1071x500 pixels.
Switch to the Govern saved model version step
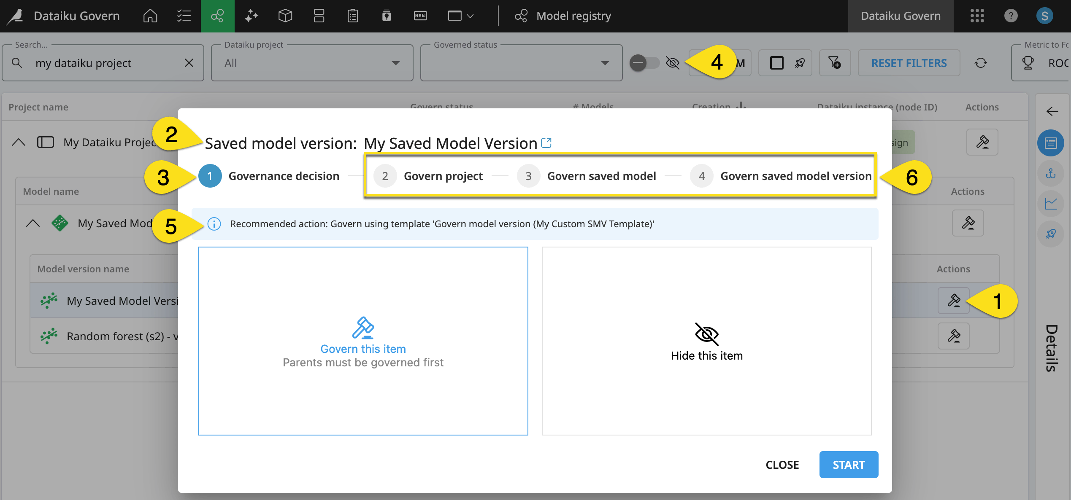click(x=795, y=176)
